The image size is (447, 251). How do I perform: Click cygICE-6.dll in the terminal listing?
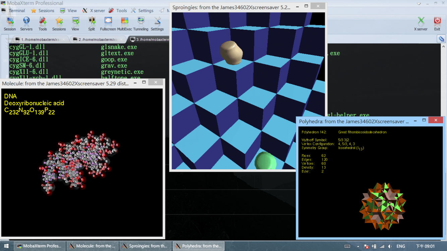pos(29,60)
